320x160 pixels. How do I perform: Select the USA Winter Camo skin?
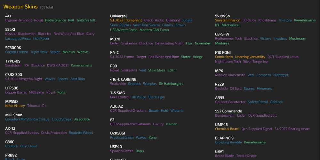(x=124, y=30)
